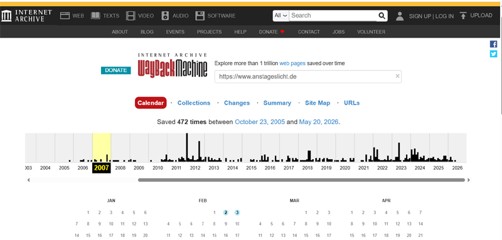Open the Web section icon
502x240 pixels.
[x=65, y=16]
